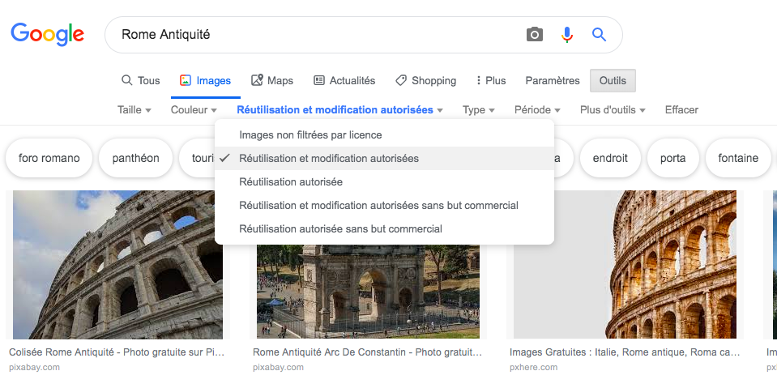Open the Maps tab
This screenshot has width=777, height=388.
[x=272, y=80]
